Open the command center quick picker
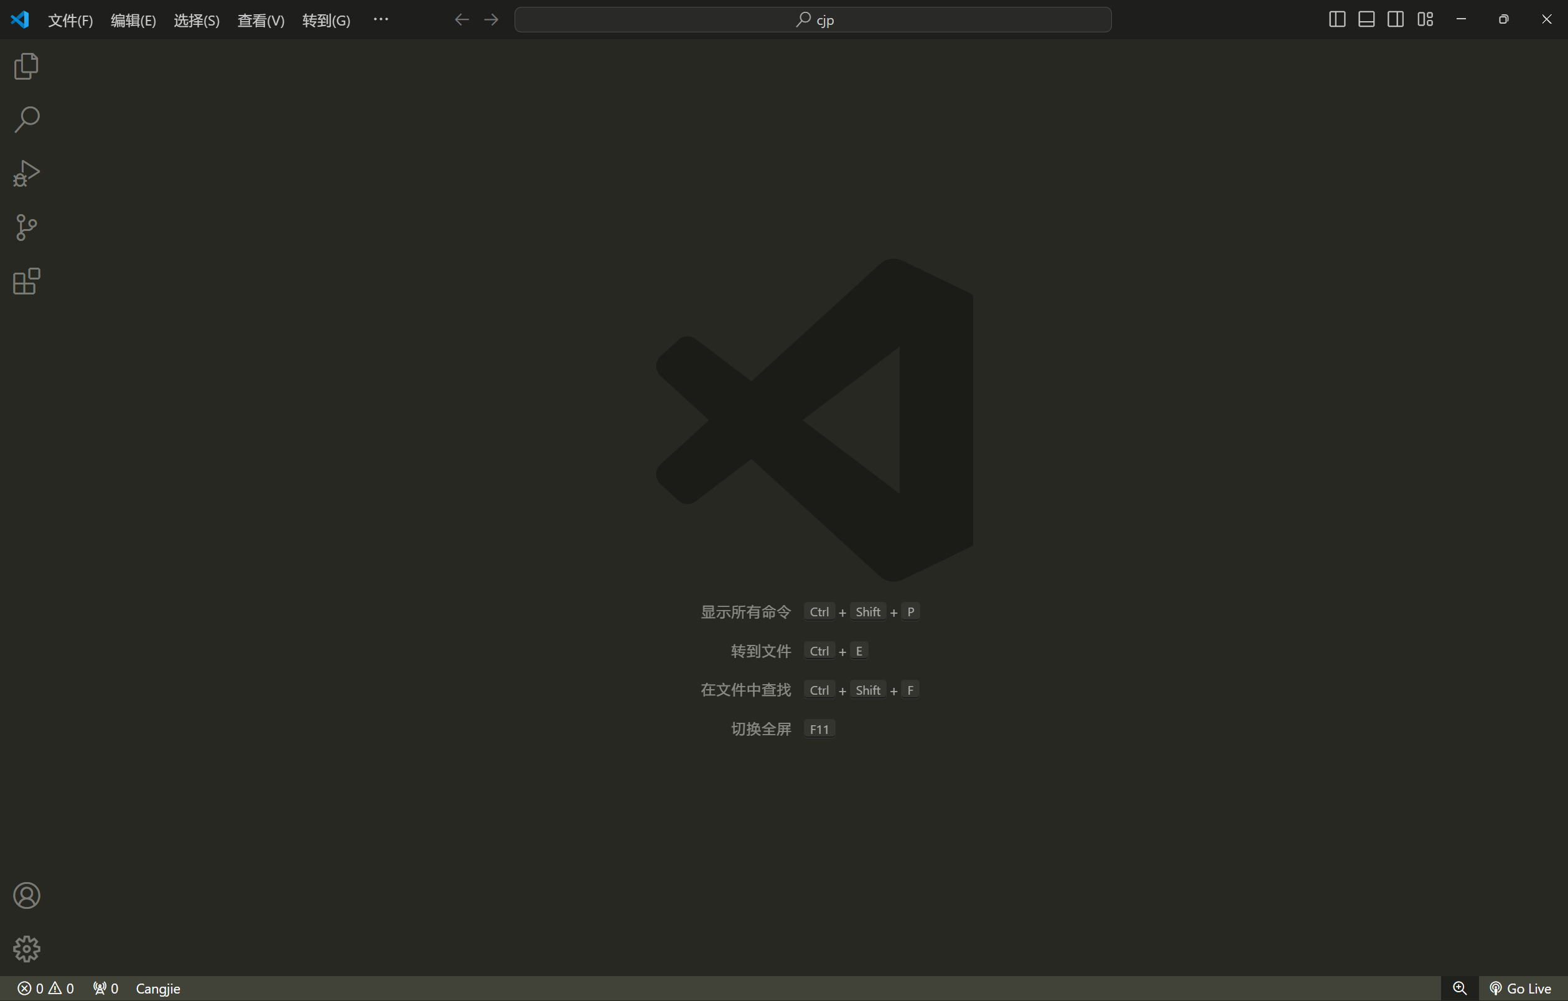Viewport: 1568px width, 1001px height. [x=813, y=19]
